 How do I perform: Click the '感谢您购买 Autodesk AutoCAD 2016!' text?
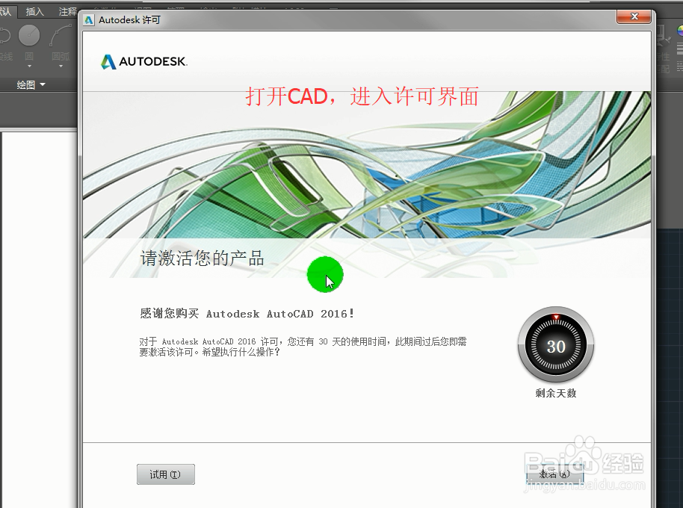247,314
